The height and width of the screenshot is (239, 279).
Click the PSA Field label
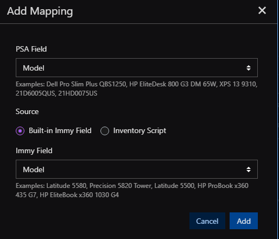click(x=31, y=49)
